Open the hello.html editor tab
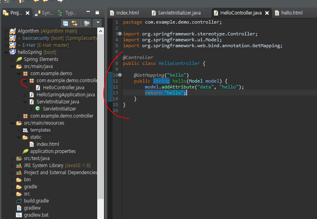Viewport: 317px width, 219px height. coord(289,13)
